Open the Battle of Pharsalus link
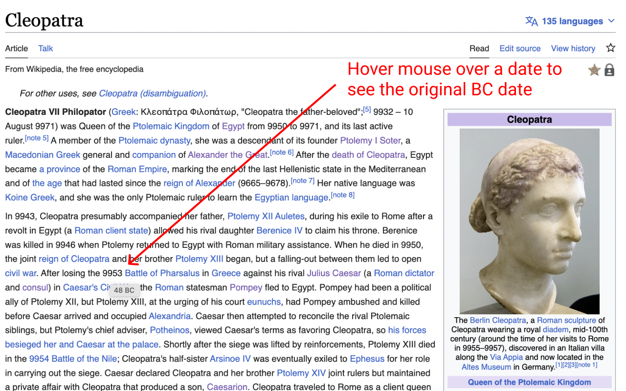Image resolution: width=626 pixels, height=391 pixels. [x=162, y=273]
